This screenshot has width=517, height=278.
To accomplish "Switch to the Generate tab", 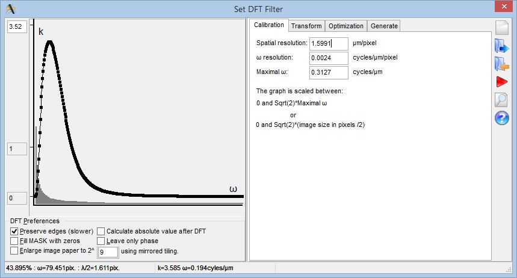I will (x=384, y=26).
